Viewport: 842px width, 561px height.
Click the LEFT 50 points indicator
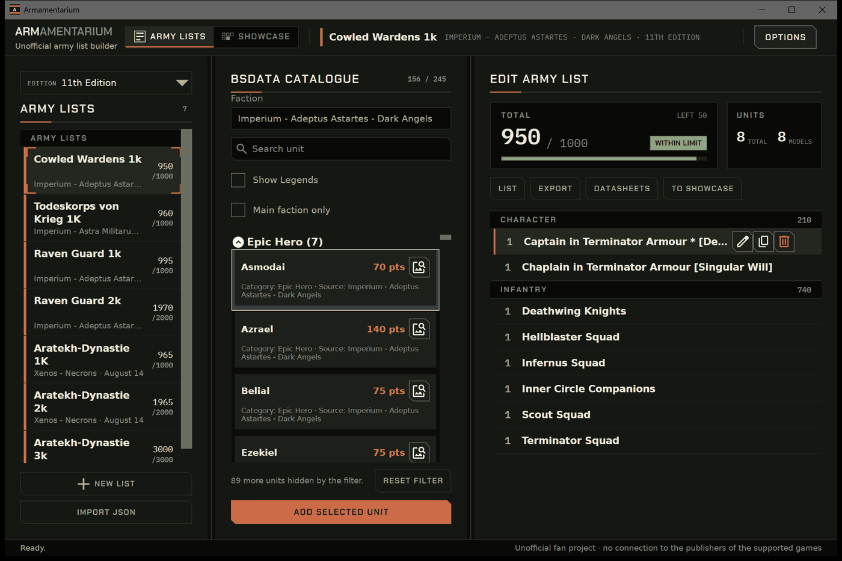[692, 115]
